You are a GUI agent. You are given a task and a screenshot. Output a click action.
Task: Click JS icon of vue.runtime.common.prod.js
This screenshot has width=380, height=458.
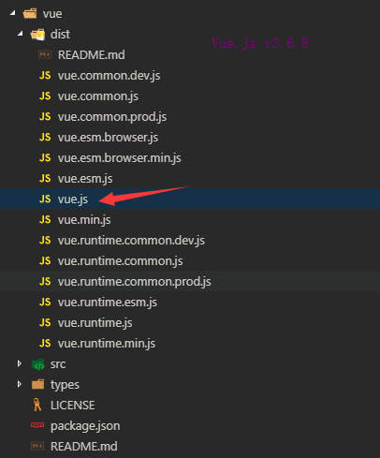coord(45,281)
